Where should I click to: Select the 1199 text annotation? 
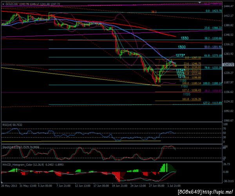pos(183,81)
